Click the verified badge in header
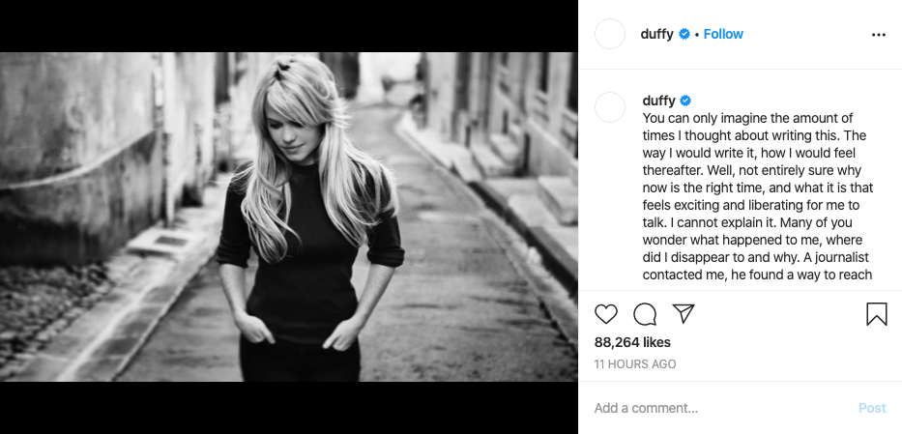This screenshot has height=434, width=902. 684,34
